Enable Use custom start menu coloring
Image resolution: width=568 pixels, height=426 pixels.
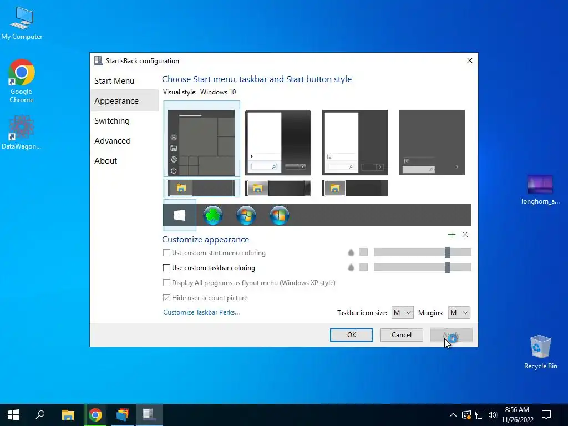click(x=214, y=253)
